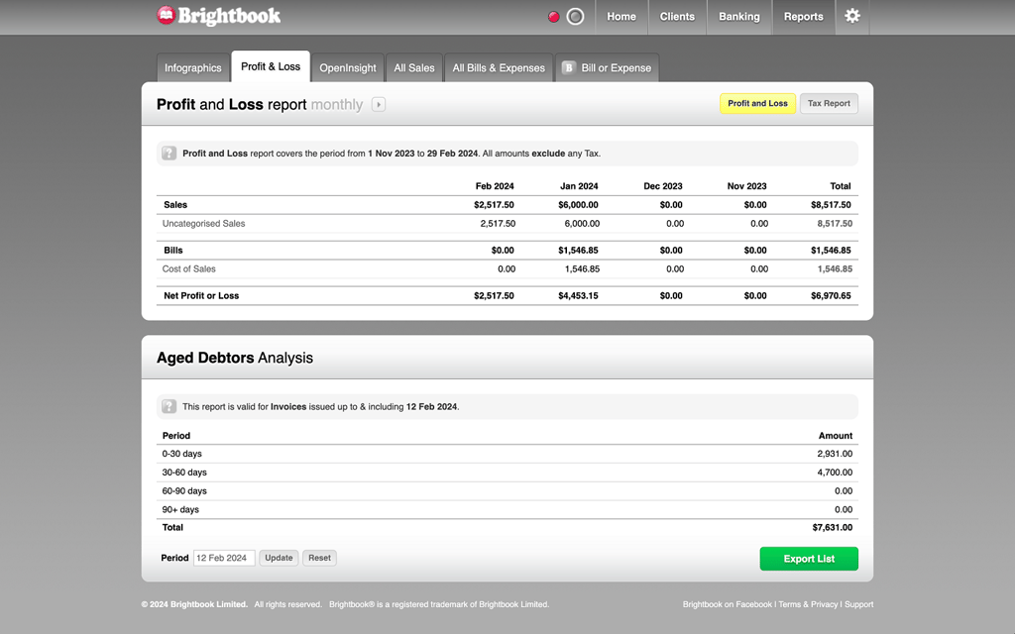This screenshot has width=1015, height=634.
Task: Open the All Bills & Expenses tab
Action: (499, 68)
